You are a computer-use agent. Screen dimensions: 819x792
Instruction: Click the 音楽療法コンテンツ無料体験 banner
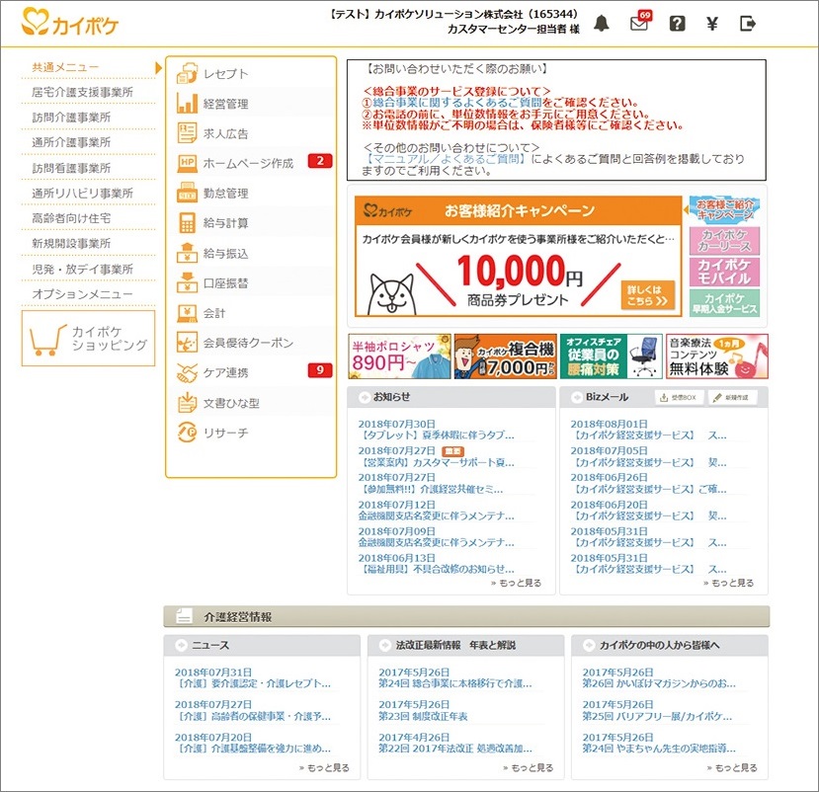click(716, 356)
